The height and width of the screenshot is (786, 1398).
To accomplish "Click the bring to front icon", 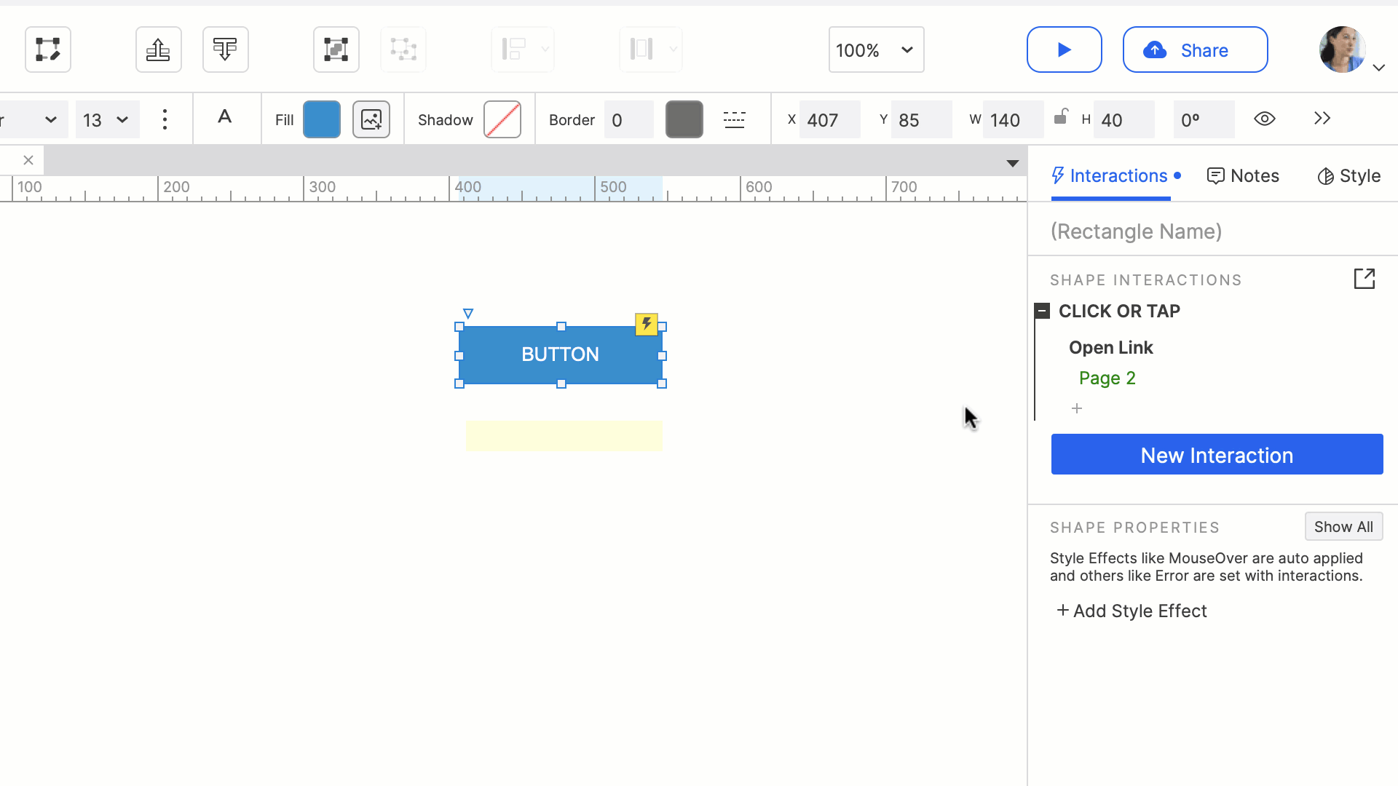I will click(158, 49).
